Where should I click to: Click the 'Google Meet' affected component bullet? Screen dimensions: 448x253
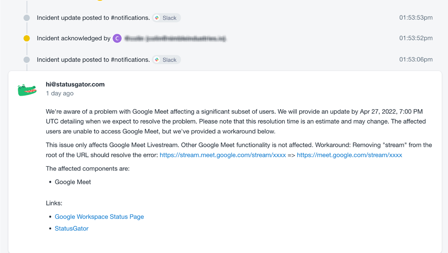point(73,182)
